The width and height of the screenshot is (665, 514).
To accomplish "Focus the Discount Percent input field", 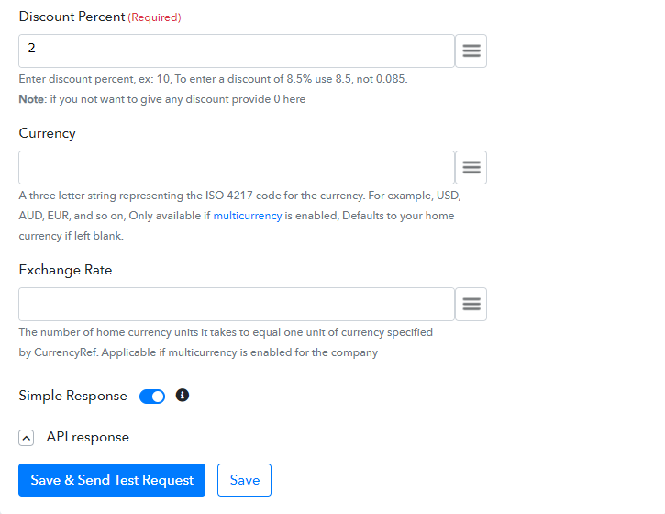I will pos(237,50).
